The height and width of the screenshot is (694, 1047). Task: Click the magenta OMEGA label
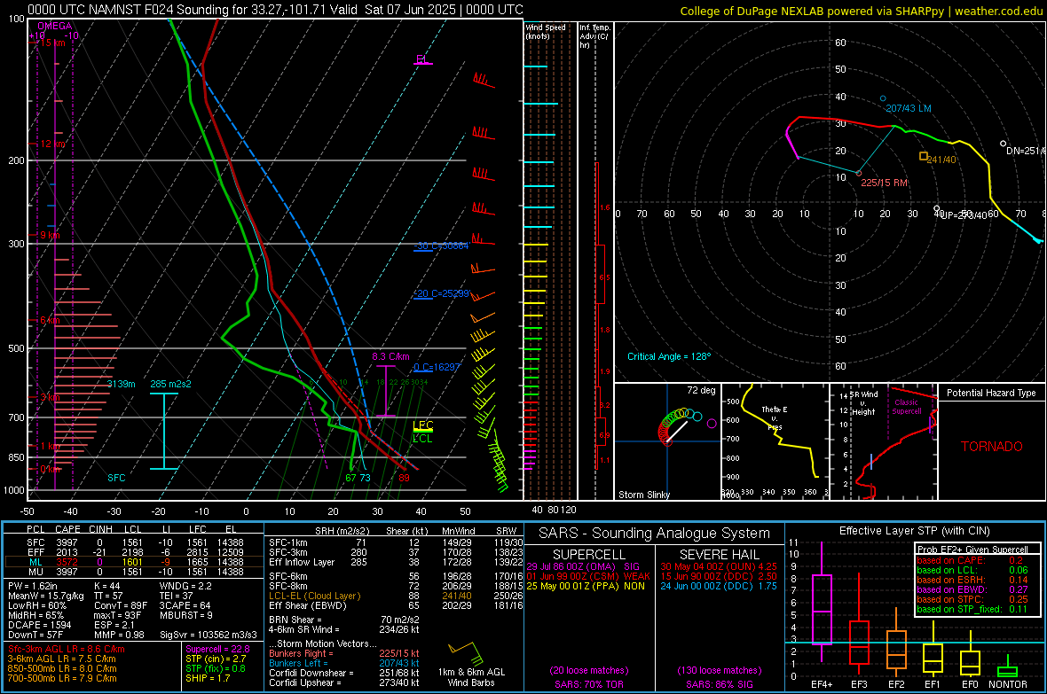(55, 26)
